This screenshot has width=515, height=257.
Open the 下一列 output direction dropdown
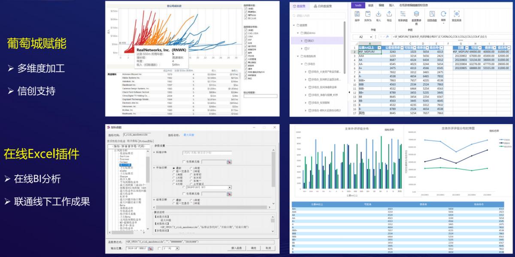[177, 248]
